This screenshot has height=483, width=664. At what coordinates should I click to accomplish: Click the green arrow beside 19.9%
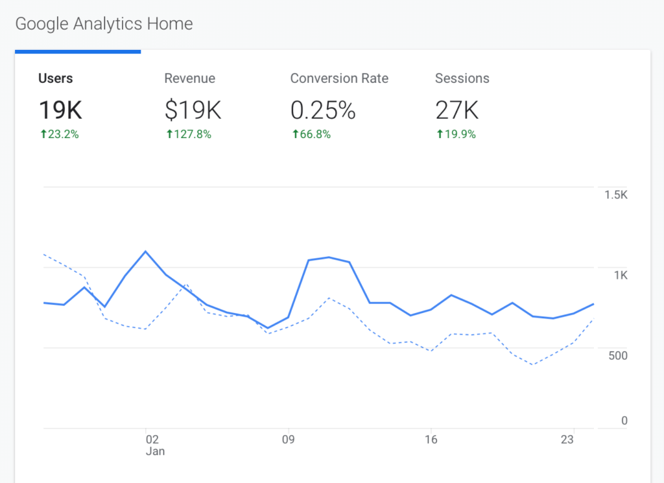coord(440,134)
